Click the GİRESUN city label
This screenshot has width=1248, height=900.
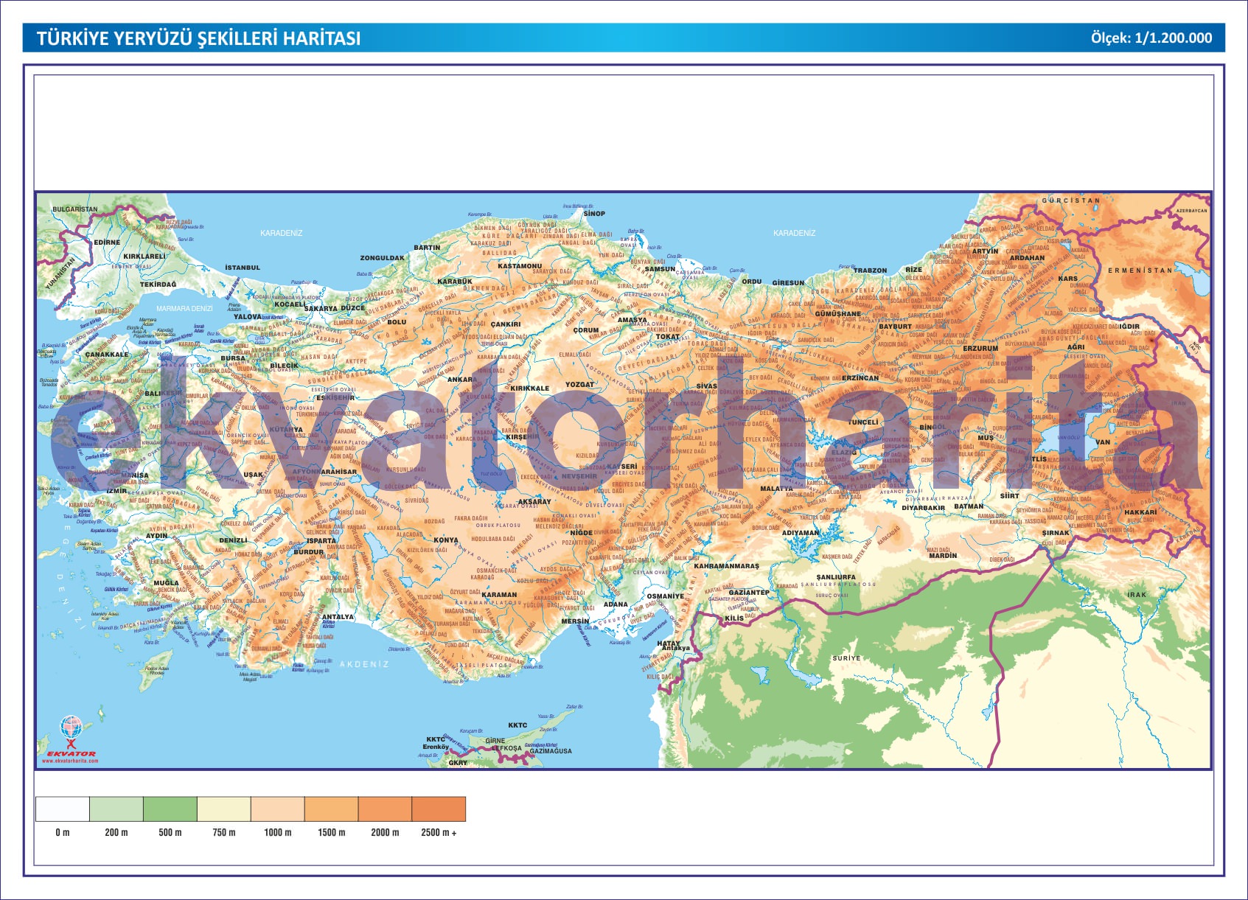click(789, 282)
